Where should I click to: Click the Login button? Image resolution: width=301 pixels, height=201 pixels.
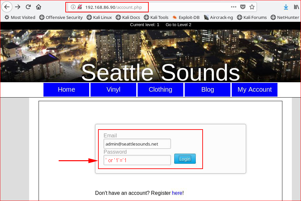coord(185,159)
